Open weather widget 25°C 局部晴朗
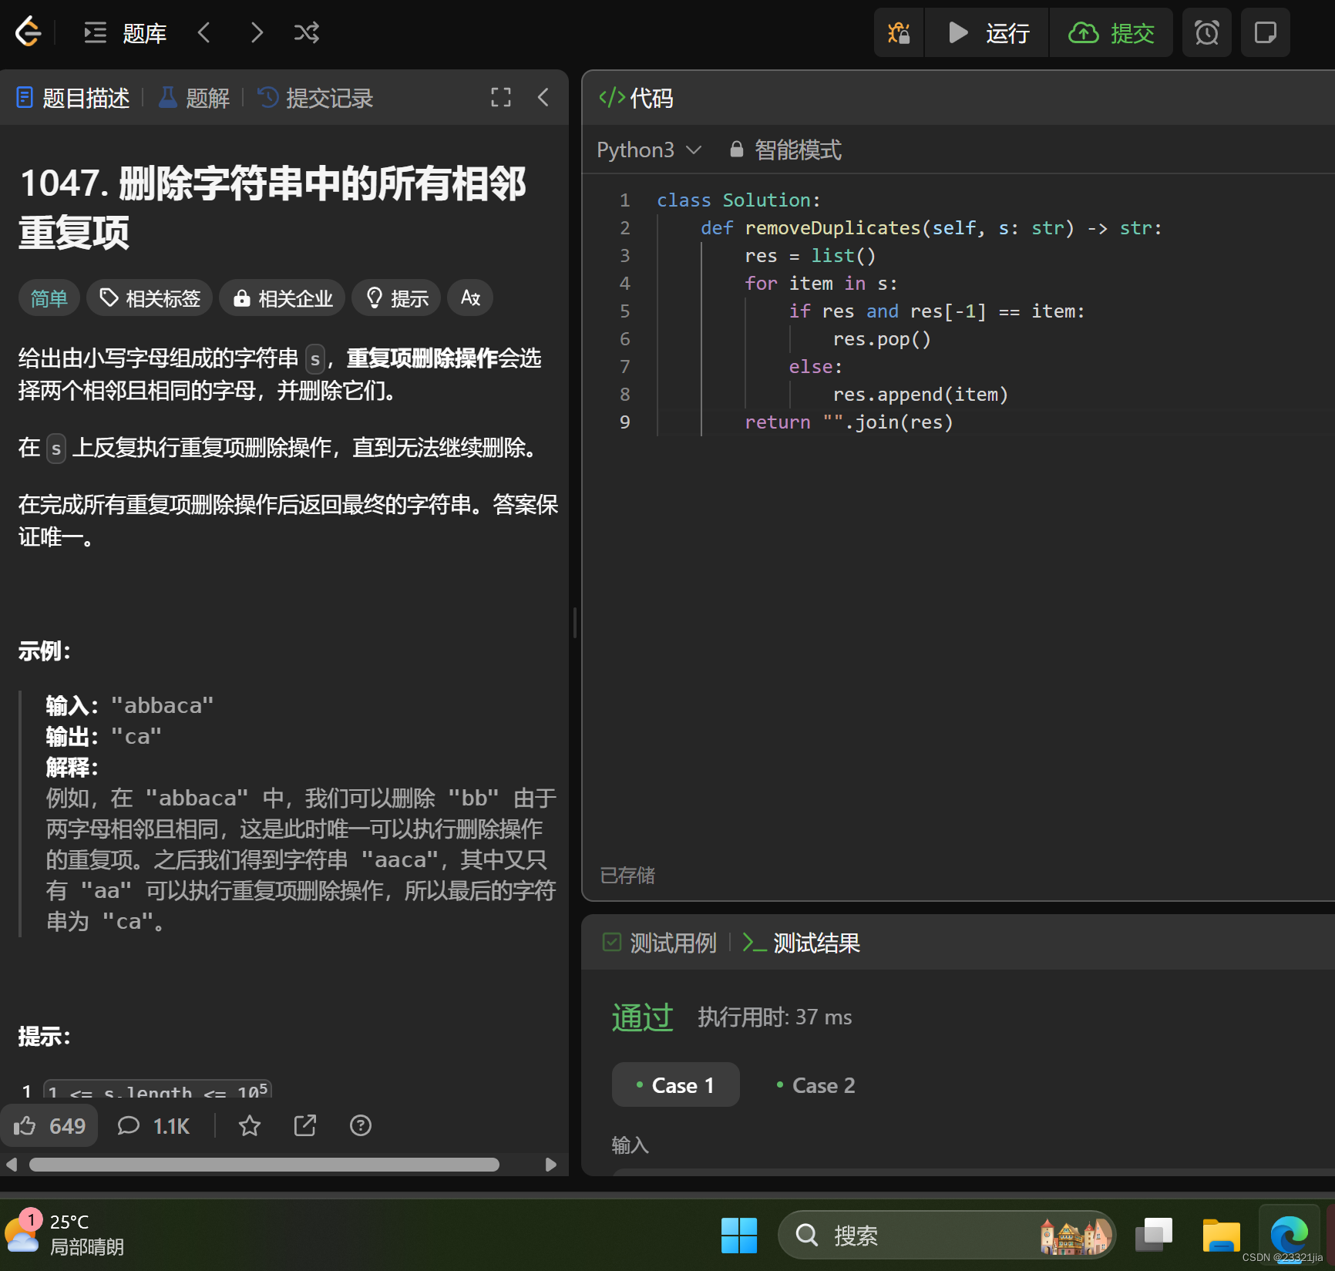Image resolution: width=1335 pixels, height=1271 pixels. coord(65,1234)
